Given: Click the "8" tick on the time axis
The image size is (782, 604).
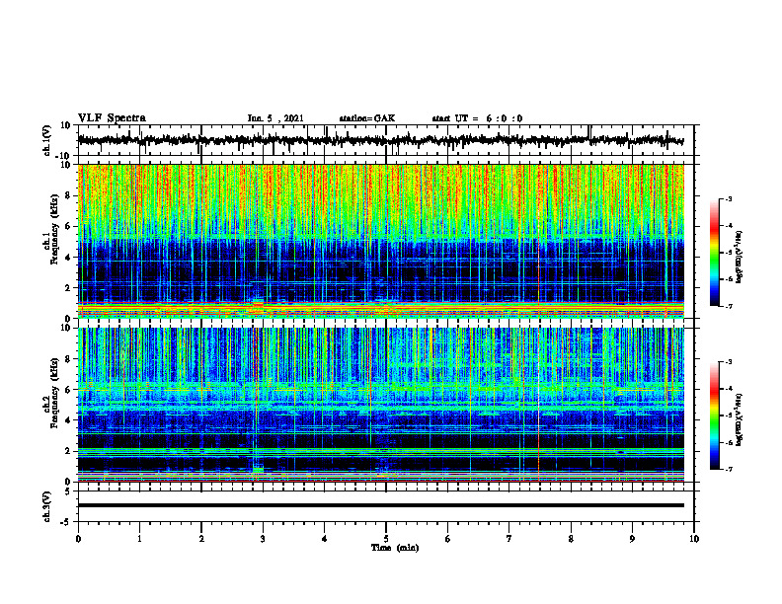Looking at the screenshot, I should 571,539.
